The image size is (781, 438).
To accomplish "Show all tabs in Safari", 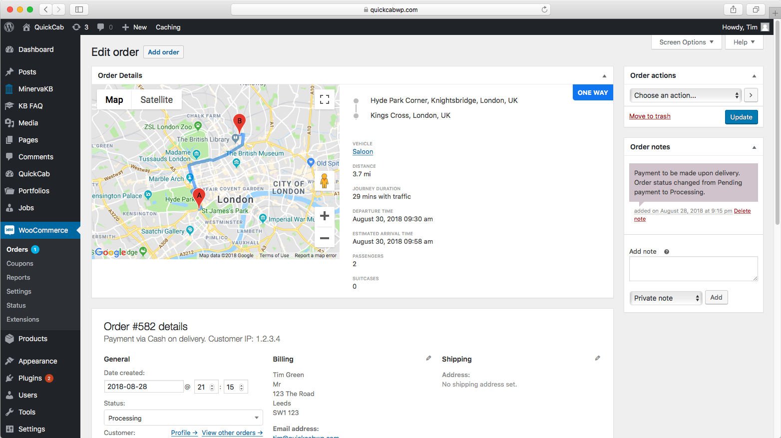I will [756, 9].
